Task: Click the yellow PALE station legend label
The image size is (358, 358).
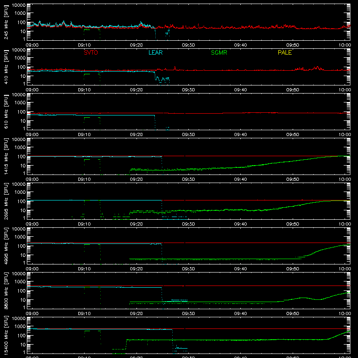Action: (x=285, y=52)
